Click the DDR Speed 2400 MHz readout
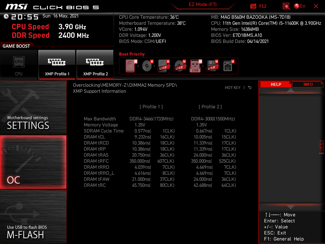 50,35
